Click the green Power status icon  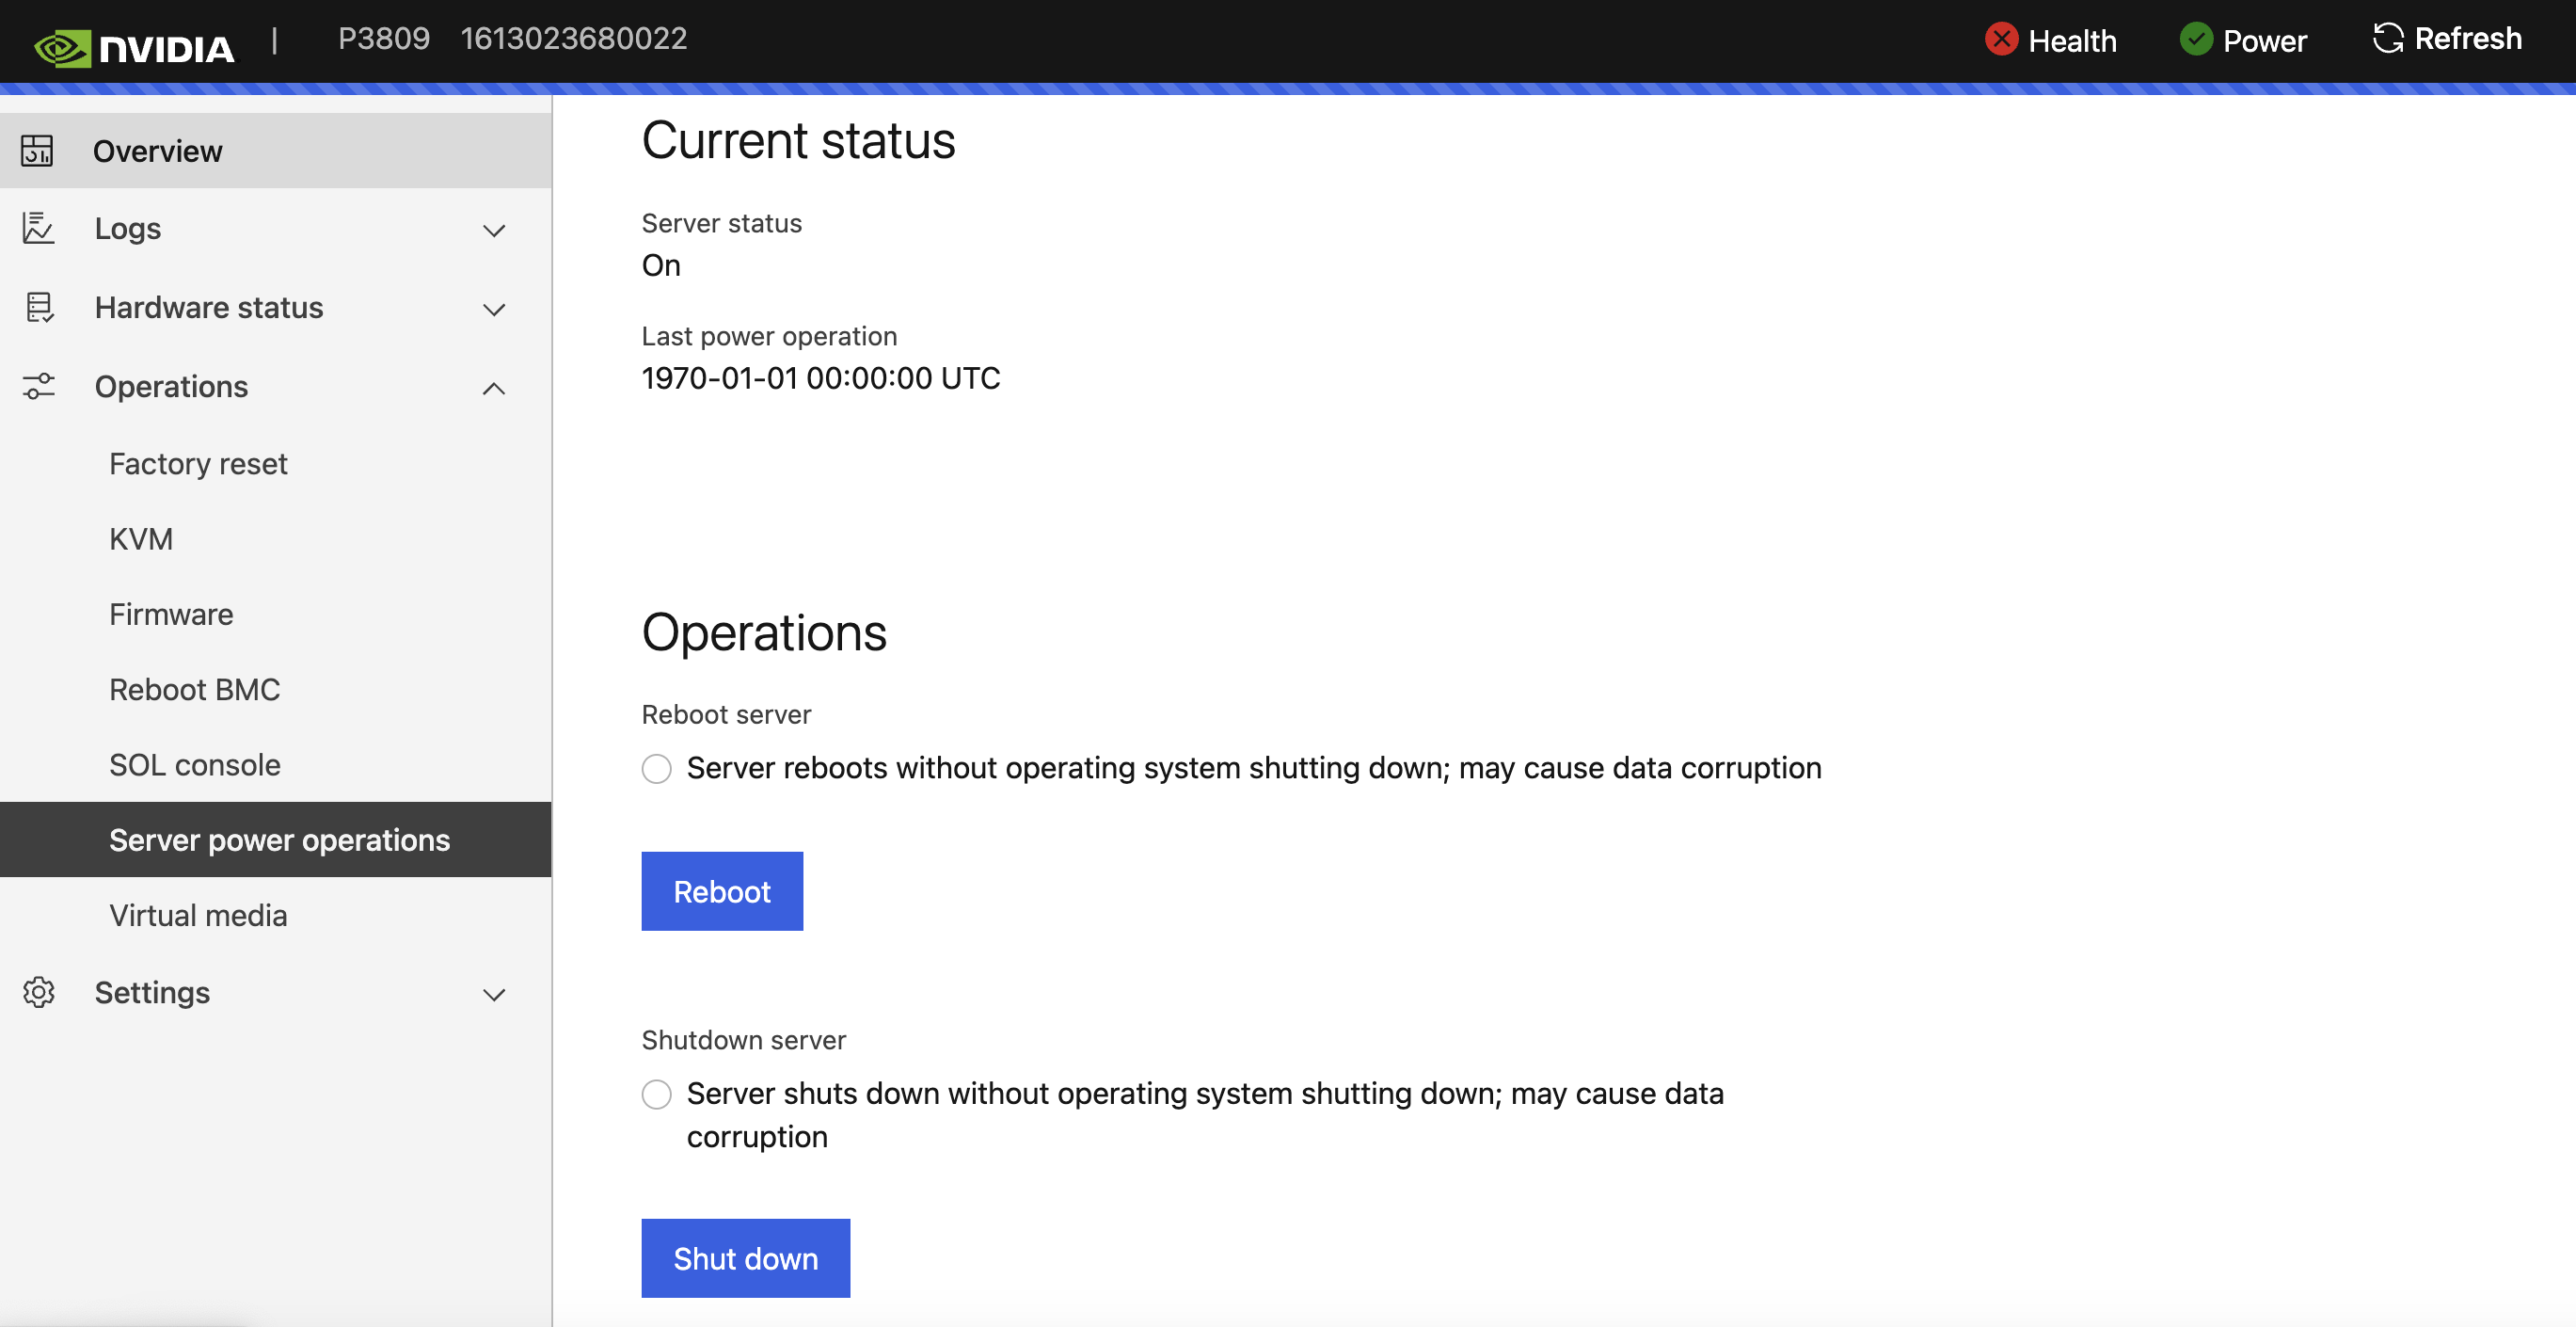point(2196,40)
